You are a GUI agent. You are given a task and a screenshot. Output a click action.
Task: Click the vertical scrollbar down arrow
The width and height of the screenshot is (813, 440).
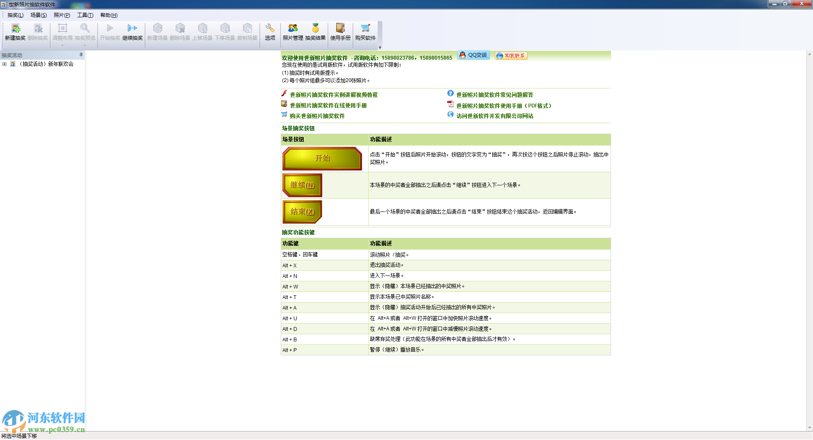coord(809,427)
